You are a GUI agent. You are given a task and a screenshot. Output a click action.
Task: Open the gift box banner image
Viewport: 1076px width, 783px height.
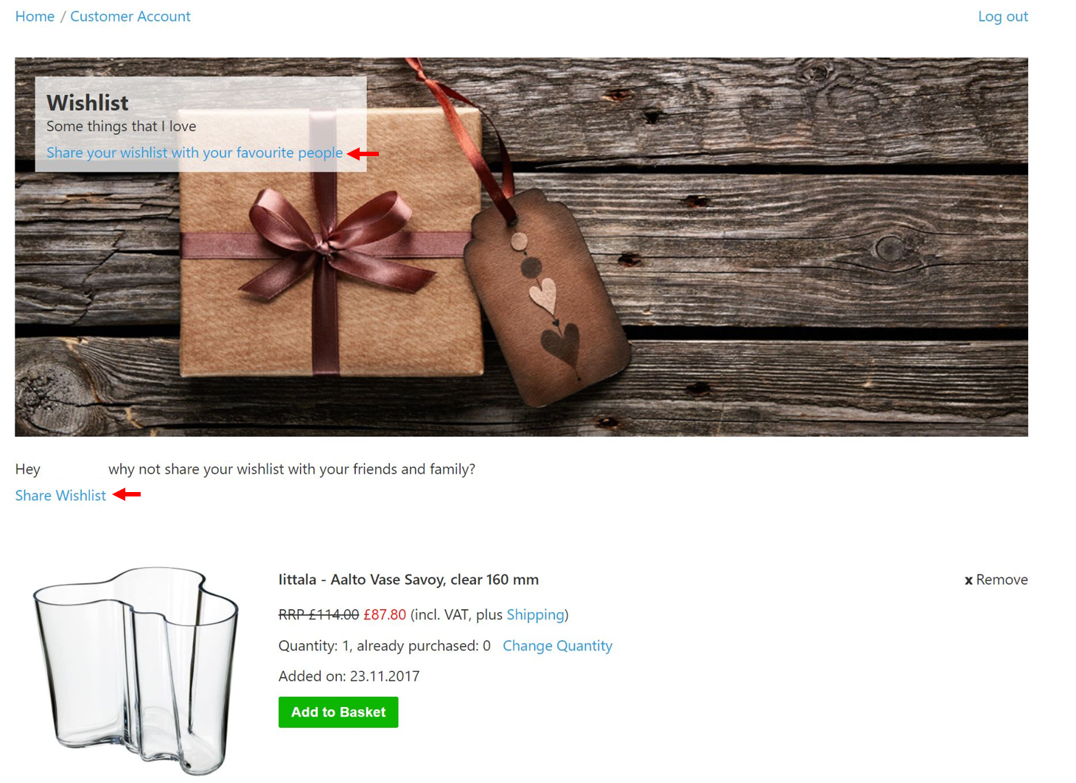(x=521, y=247)
